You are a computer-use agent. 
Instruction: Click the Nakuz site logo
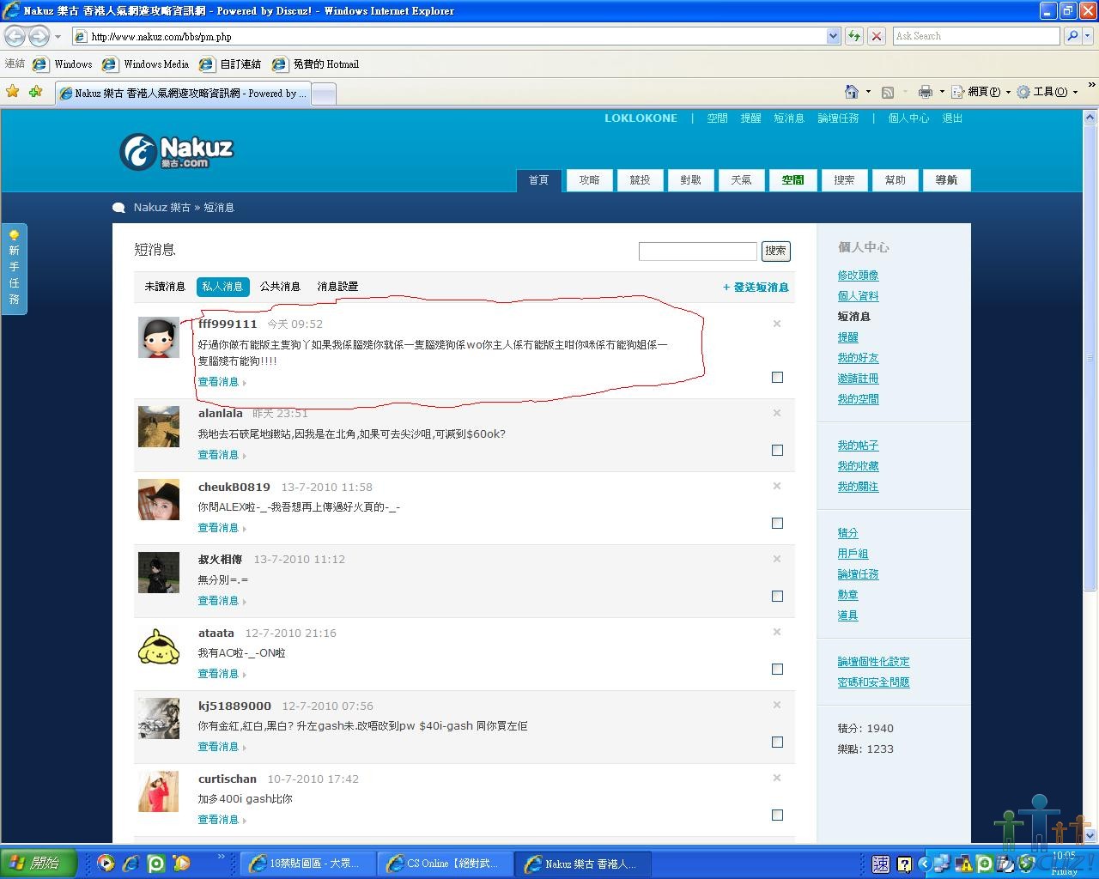coord(177,151)
